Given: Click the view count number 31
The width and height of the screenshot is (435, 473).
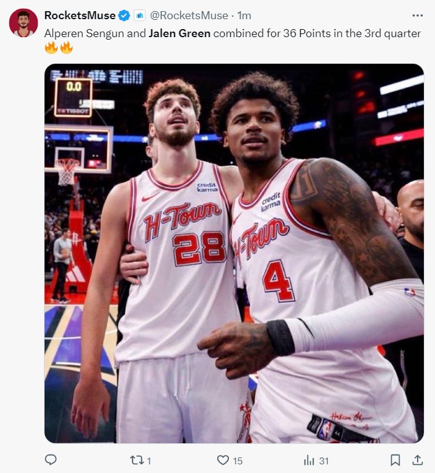Looking at the screenshot, I should [324, 461].
